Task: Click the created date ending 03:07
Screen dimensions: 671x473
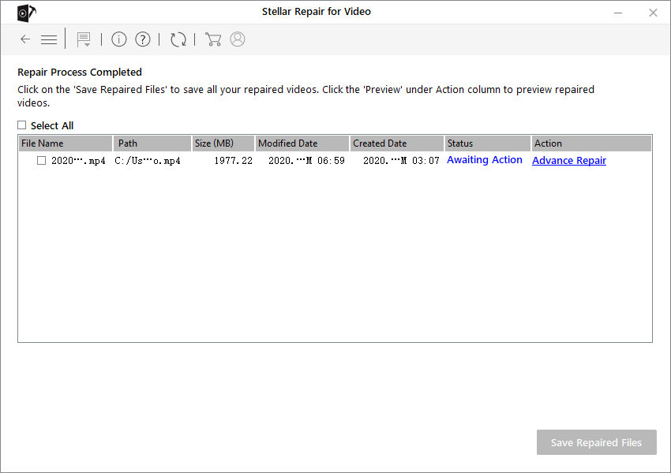Action: [x=401, y=161]
